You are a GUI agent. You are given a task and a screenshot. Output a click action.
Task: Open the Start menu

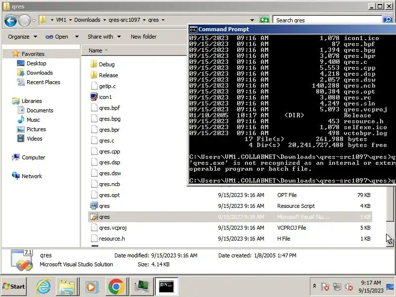[x=14, y=287]
